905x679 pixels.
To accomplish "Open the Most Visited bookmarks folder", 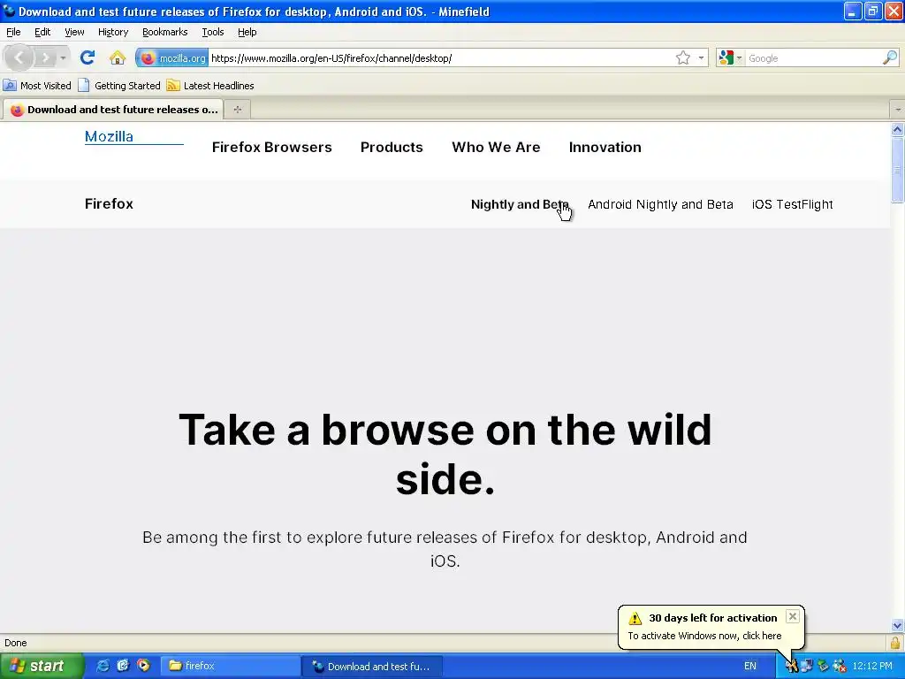I will 37,86.
